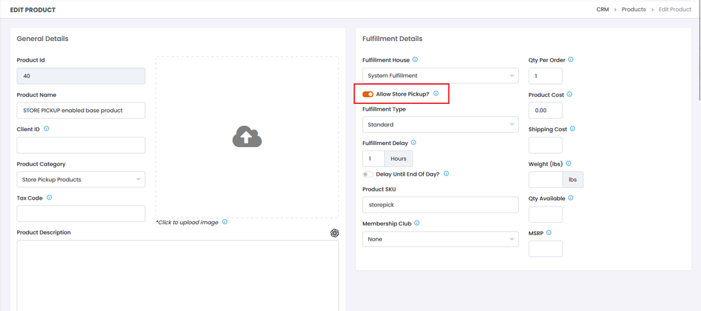This screenshot has width=701, height=311.
Task: Click info icon next to Tax Code
Action: coord(49,198)
